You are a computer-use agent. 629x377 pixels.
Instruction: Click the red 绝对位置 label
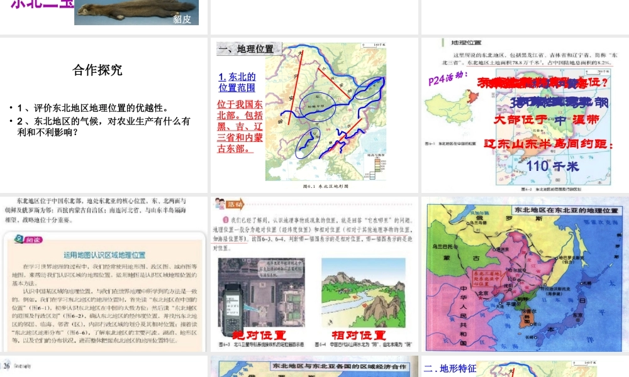(x=259, y=335)
